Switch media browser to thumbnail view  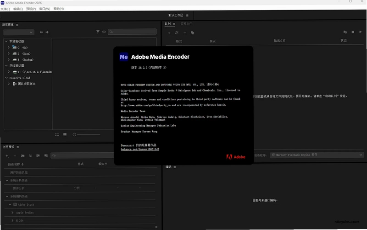click(65, 134)
